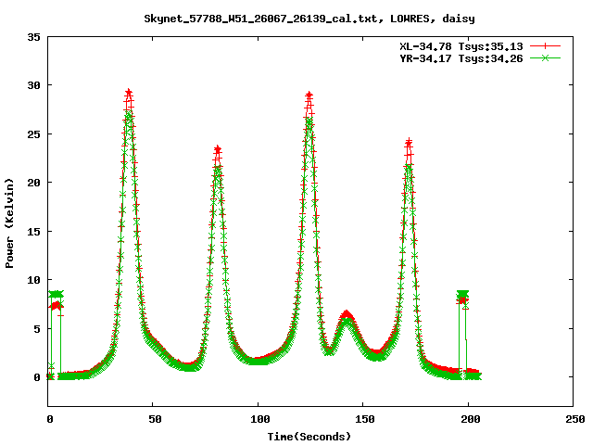Click the x-axis tick label 250
Viewport: 593px width, 445px height.
575,419
